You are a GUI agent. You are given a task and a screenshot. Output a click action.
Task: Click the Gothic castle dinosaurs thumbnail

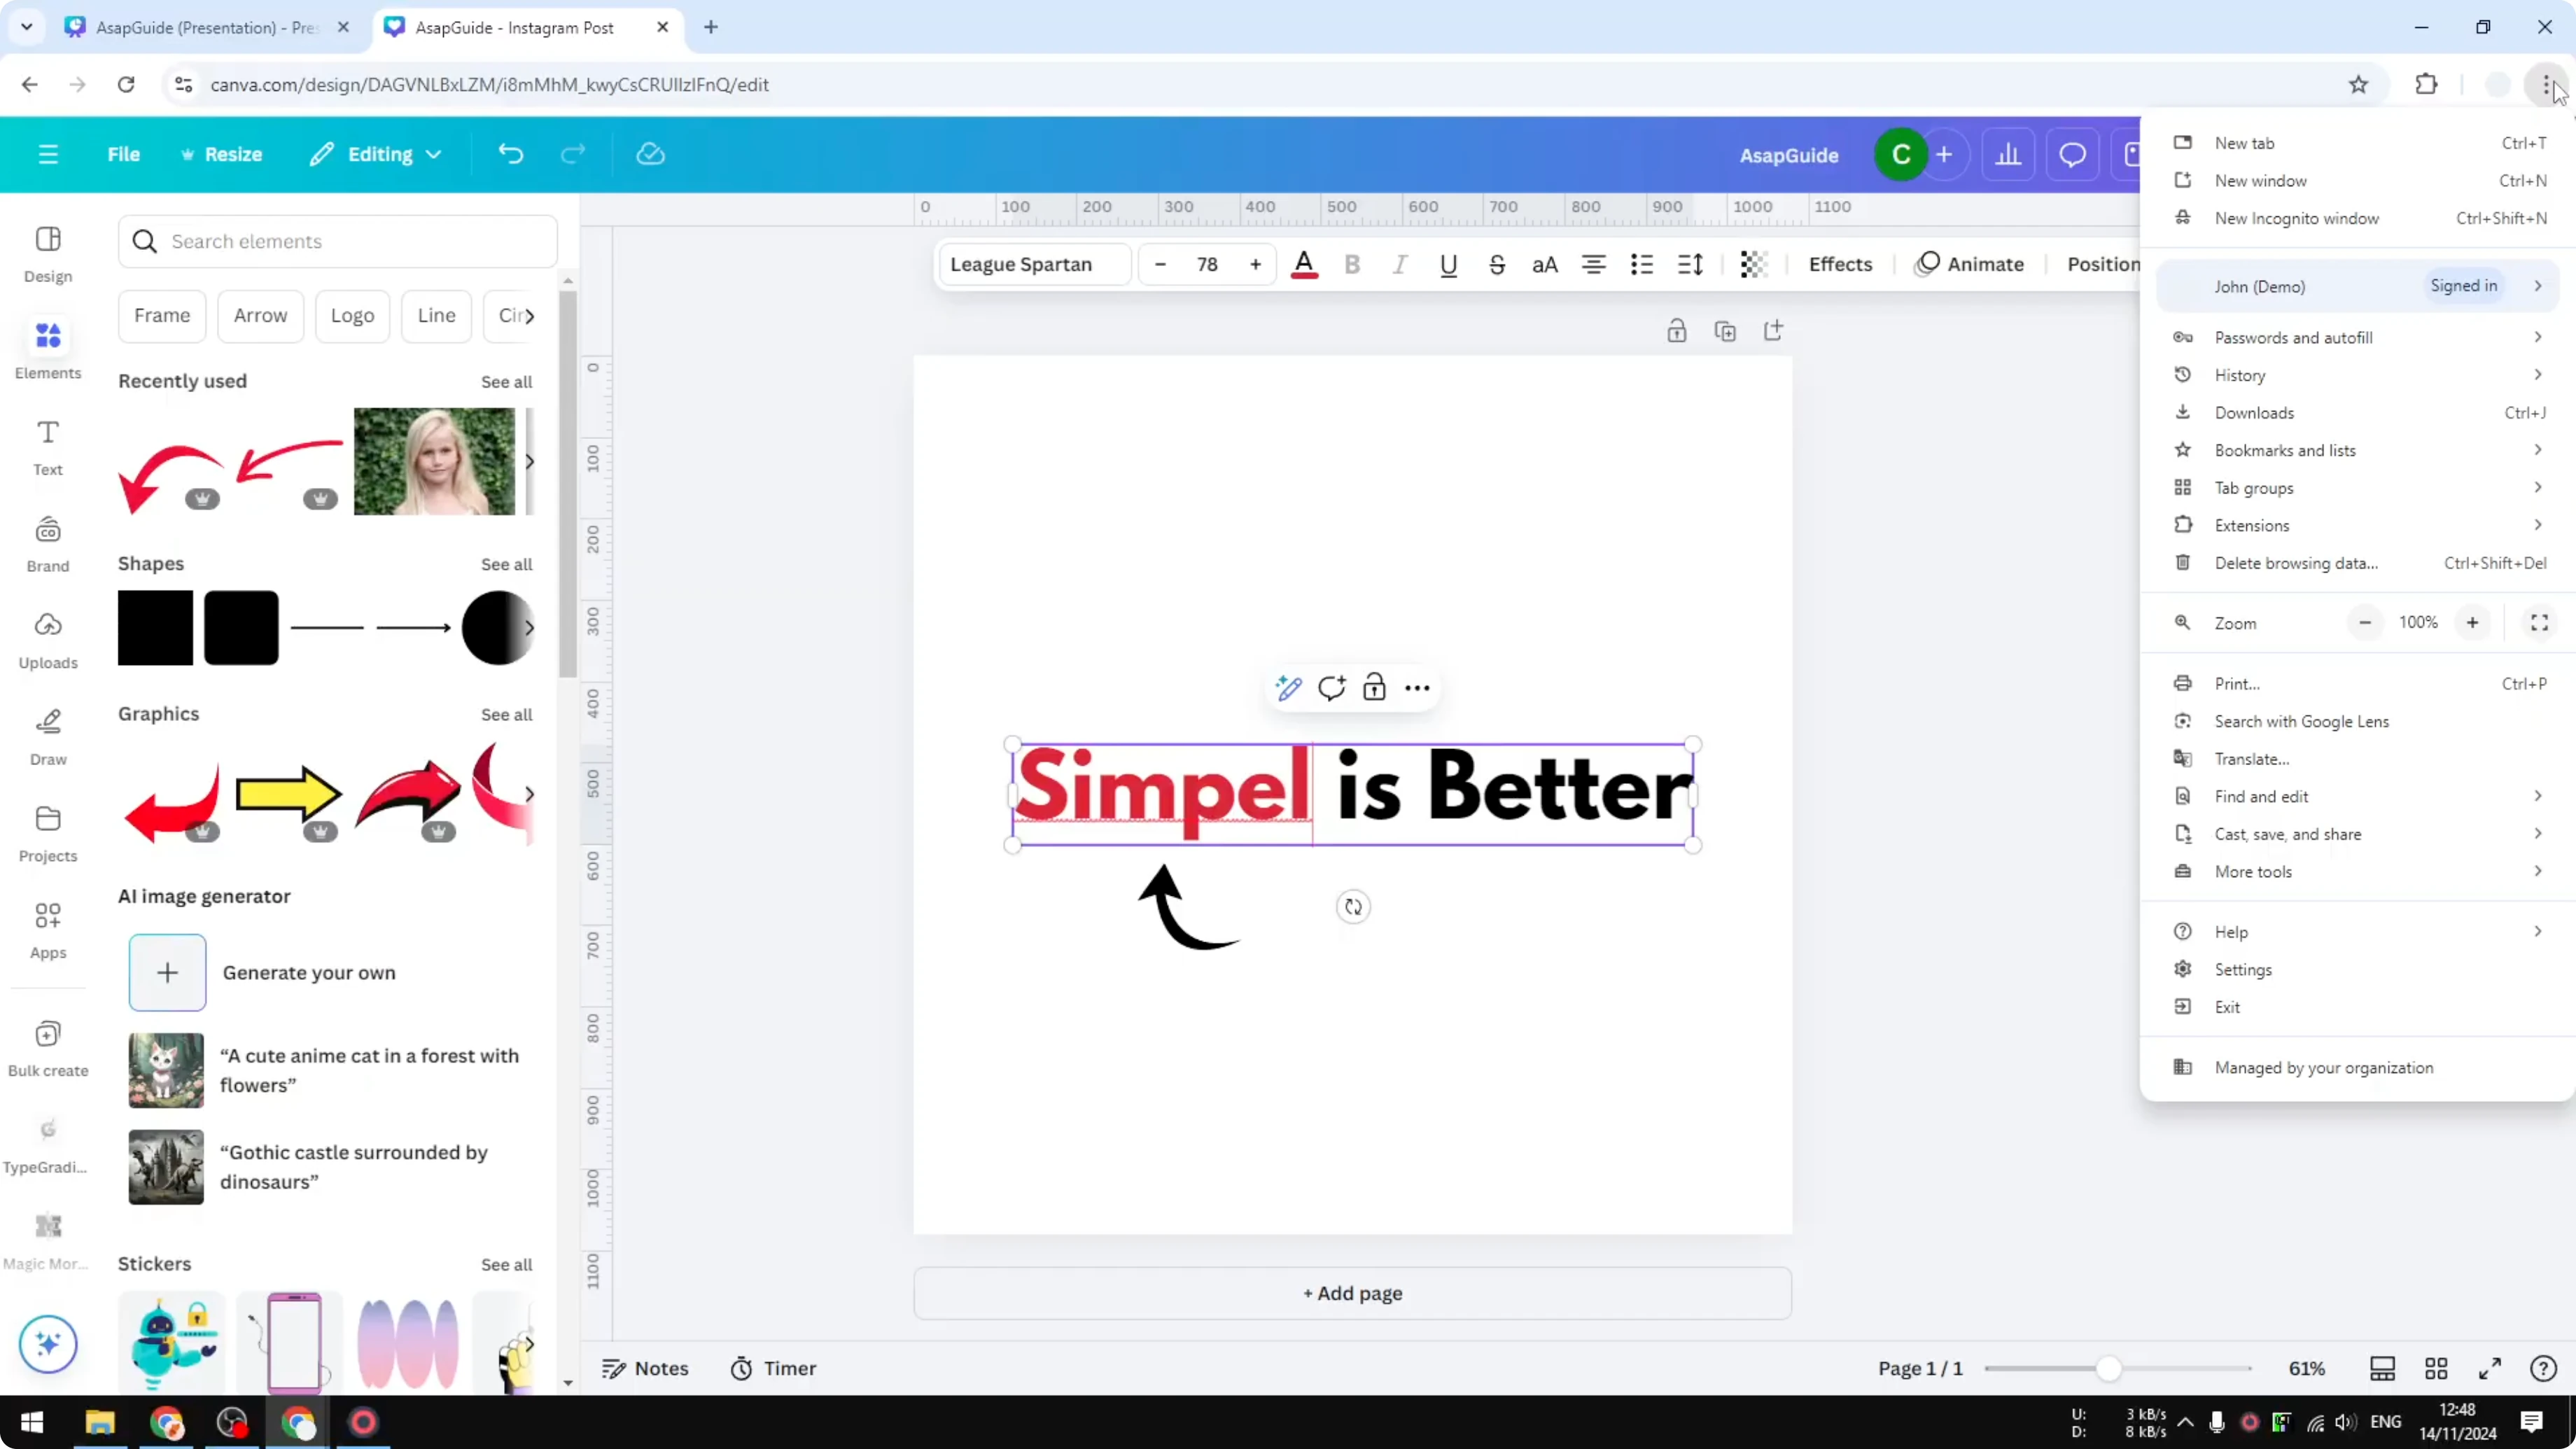pyautogui.click(x=165, y=1166)
